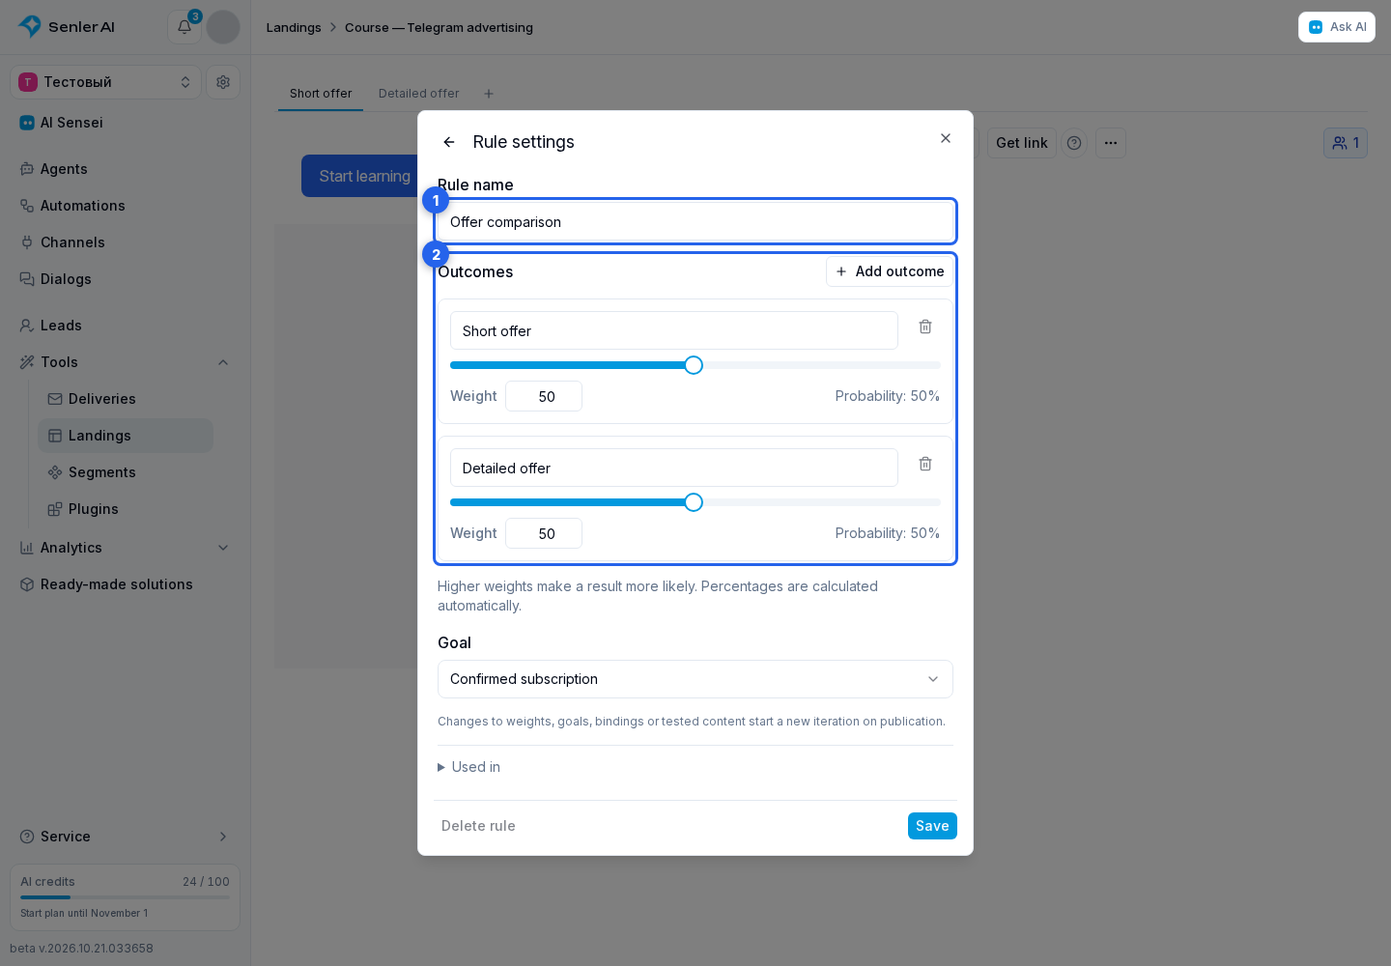Open the user avatar menu

tap(223, 27)
